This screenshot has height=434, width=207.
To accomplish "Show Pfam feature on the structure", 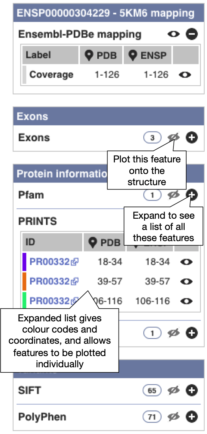I will point(174,196).
